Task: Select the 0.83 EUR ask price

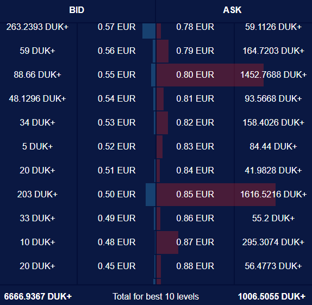Action: (195, 147)
